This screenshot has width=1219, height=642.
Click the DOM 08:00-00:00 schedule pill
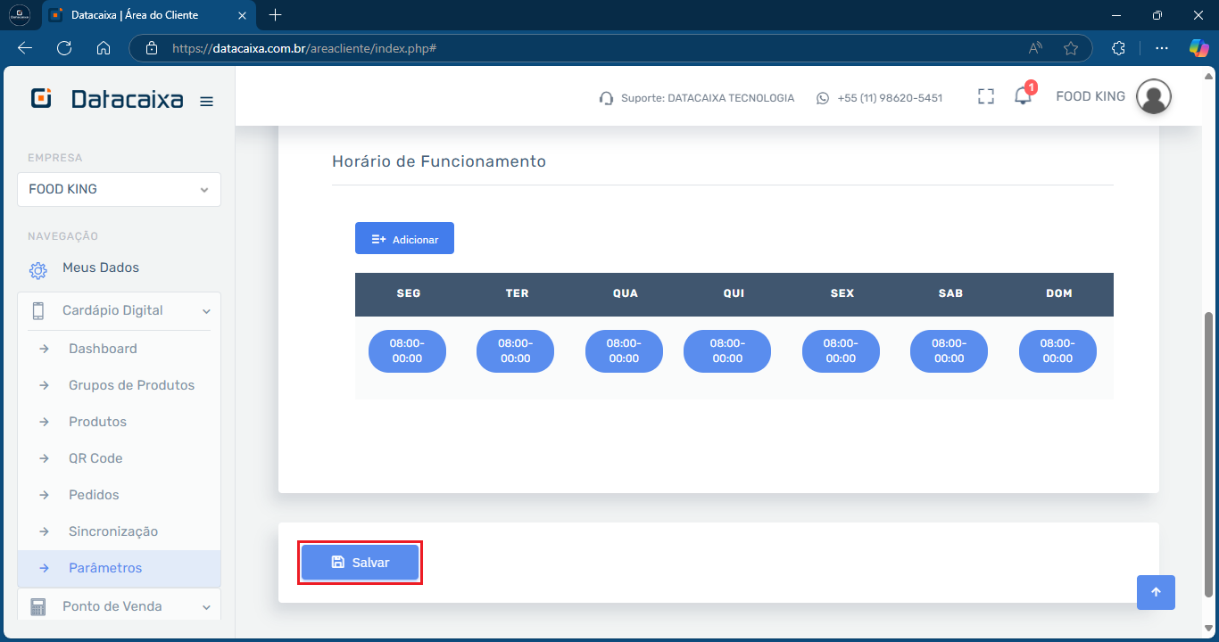tap(1057, 351)
